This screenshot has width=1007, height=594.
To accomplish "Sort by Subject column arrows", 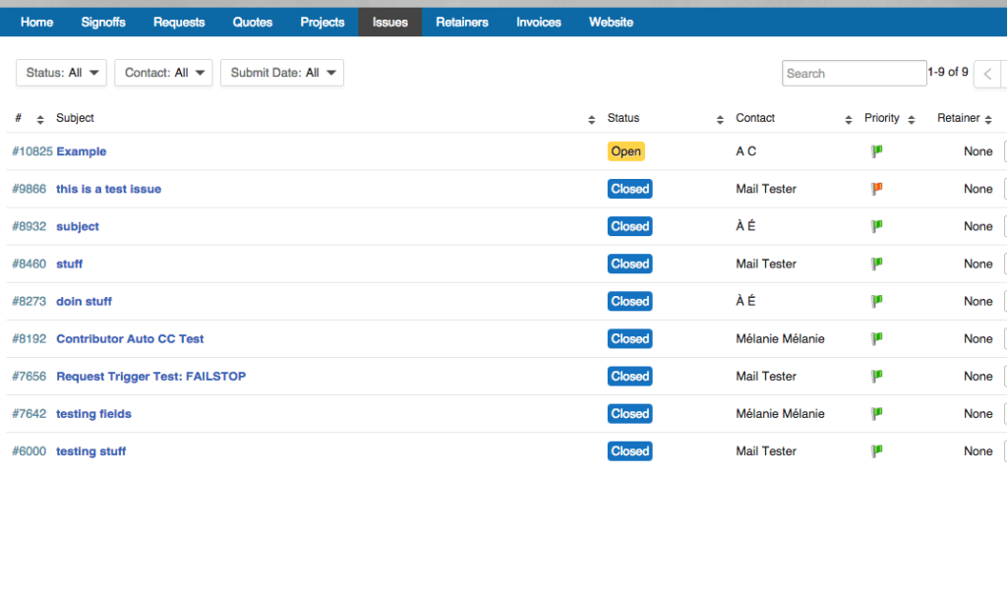I will 591,119.
